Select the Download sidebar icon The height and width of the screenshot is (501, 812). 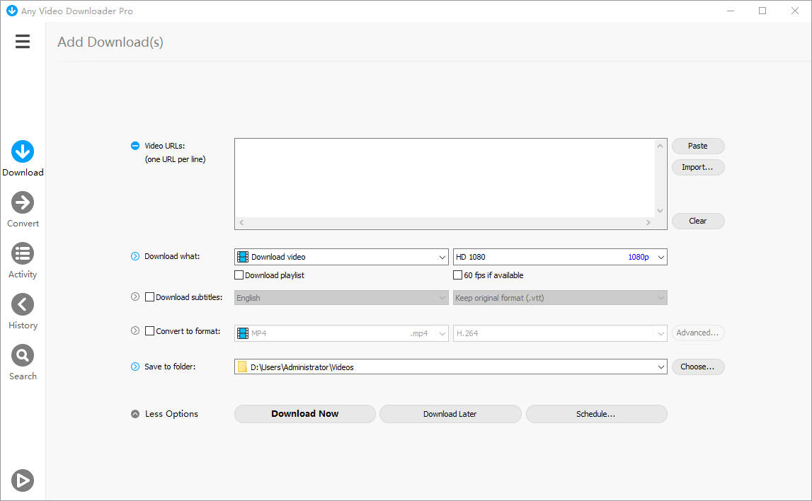click(23, 151)
